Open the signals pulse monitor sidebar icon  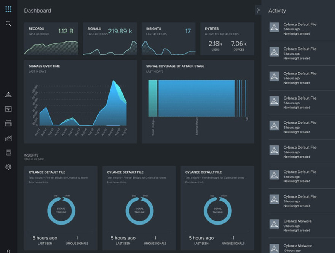(8, 109)
